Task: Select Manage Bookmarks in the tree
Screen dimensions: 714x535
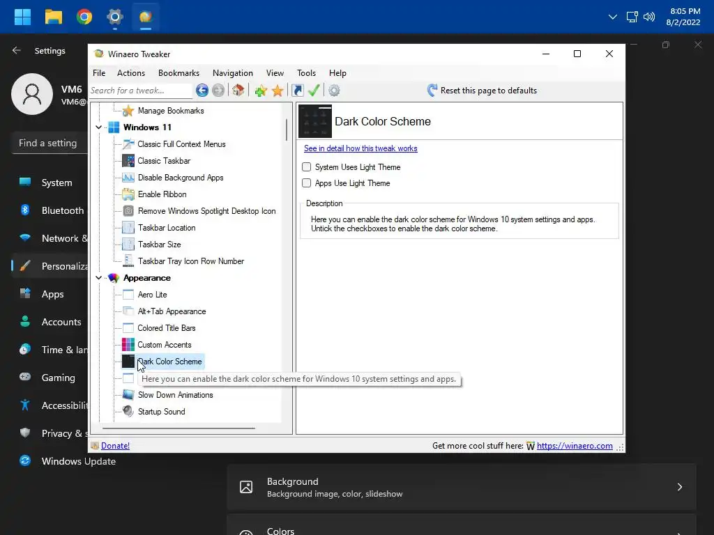Action: 171,111
